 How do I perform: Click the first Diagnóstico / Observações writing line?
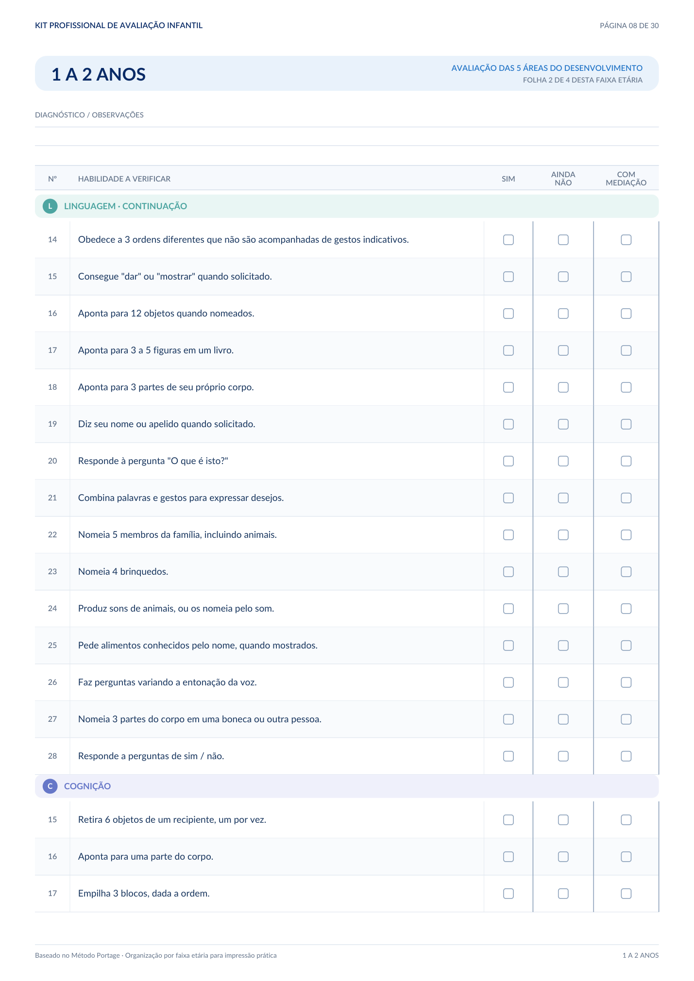[x=347, y=127]
